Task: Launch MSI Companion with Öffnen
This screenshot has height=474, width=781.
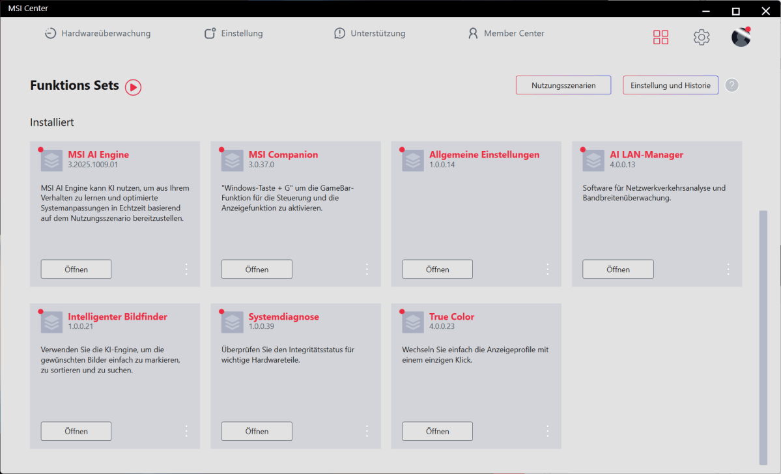Action: [x=257, y=270]
